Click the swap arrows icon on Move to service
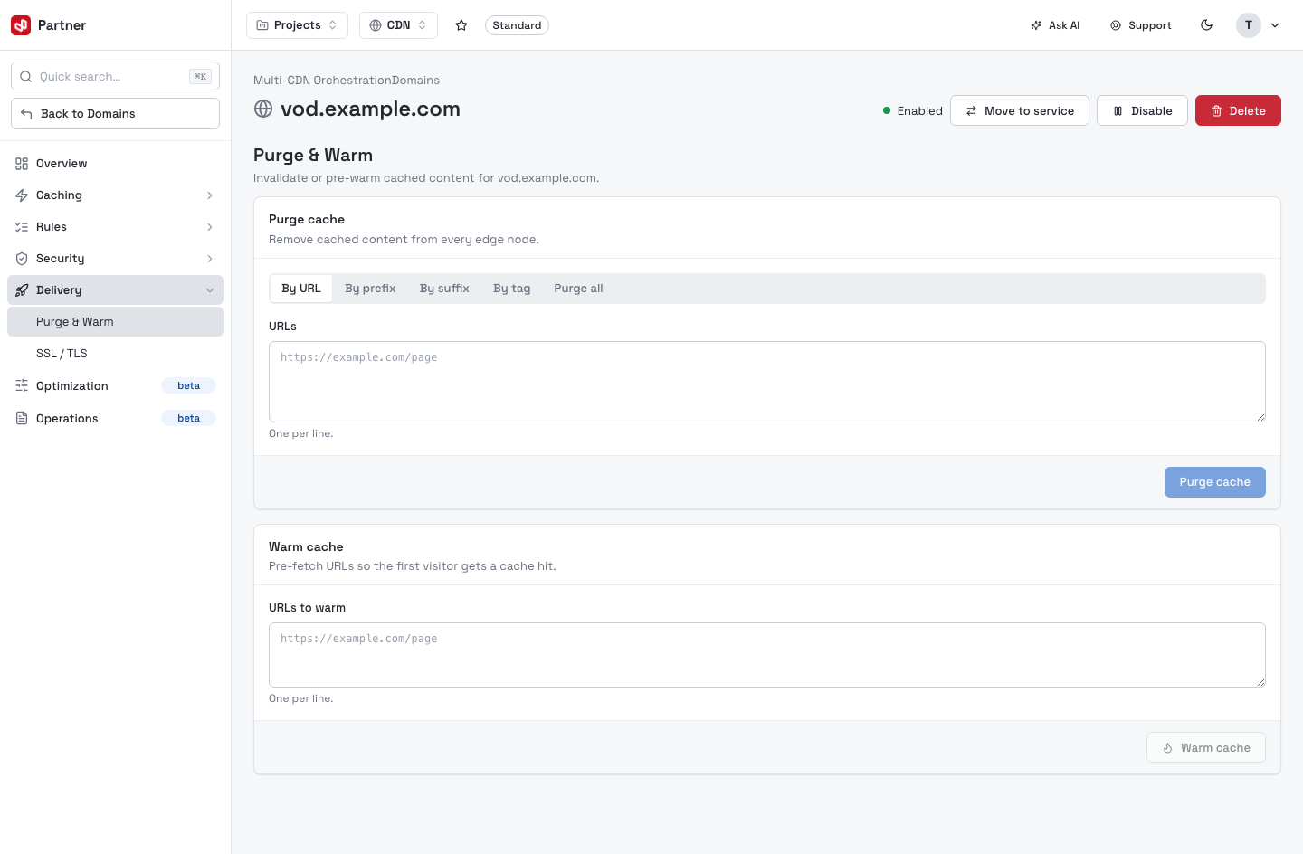1303x854 pixels. tap(972, 111)
